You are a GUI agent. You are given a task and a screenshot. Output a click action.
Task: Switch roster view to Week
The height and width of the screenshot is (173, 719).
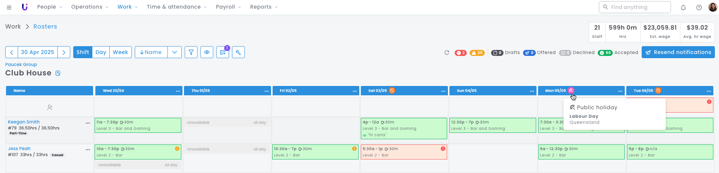[121, 52]
